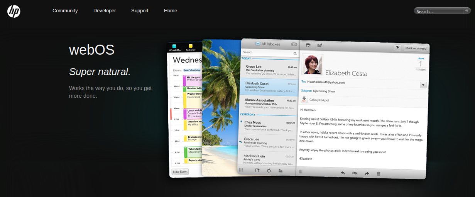475x197 pixels.
Task: Click the search submit arrow
Action: [467, 11]
